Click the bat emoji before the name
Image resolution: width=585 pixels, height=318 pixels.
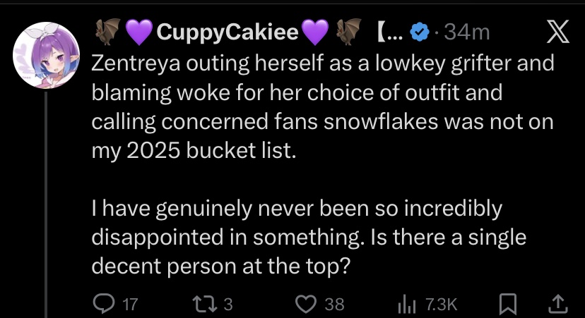click(x=107, y=32)
